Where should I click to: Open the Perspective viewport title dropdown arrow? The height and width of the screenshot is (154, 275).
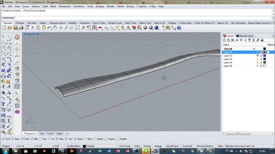pyautogui.click(x=38, y=34)
